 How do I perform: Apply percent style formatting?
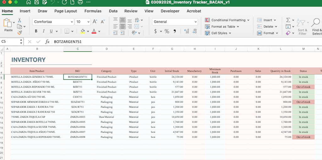[167, 31]
